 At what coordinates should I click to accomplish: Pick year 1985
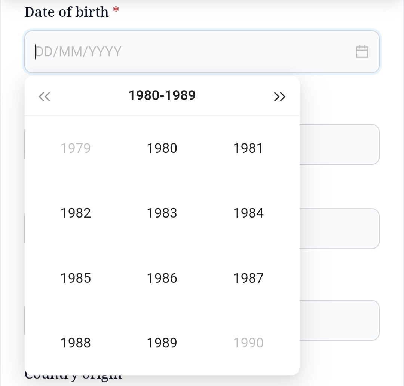(x=76, y=278)
